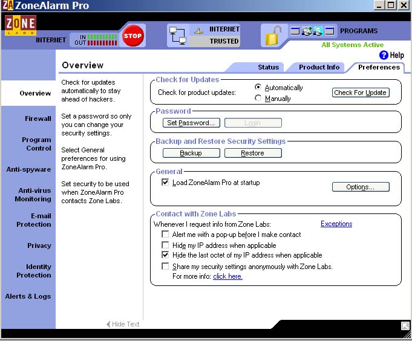412x341 pixels.
Task: Click the PROGRAMS label
Action: pos(359,31)
